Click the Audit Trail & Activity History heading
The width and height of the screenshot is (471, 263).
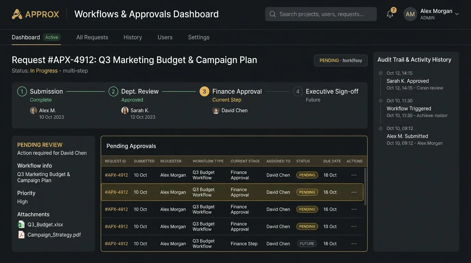click(x=414, y=60)
